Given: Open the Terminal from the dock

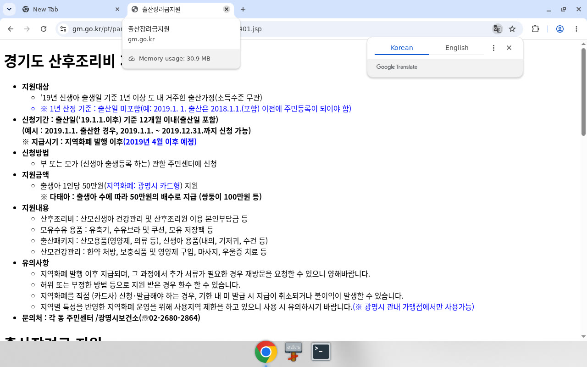Looking at the screenshot, I should (x=321, y=352).
